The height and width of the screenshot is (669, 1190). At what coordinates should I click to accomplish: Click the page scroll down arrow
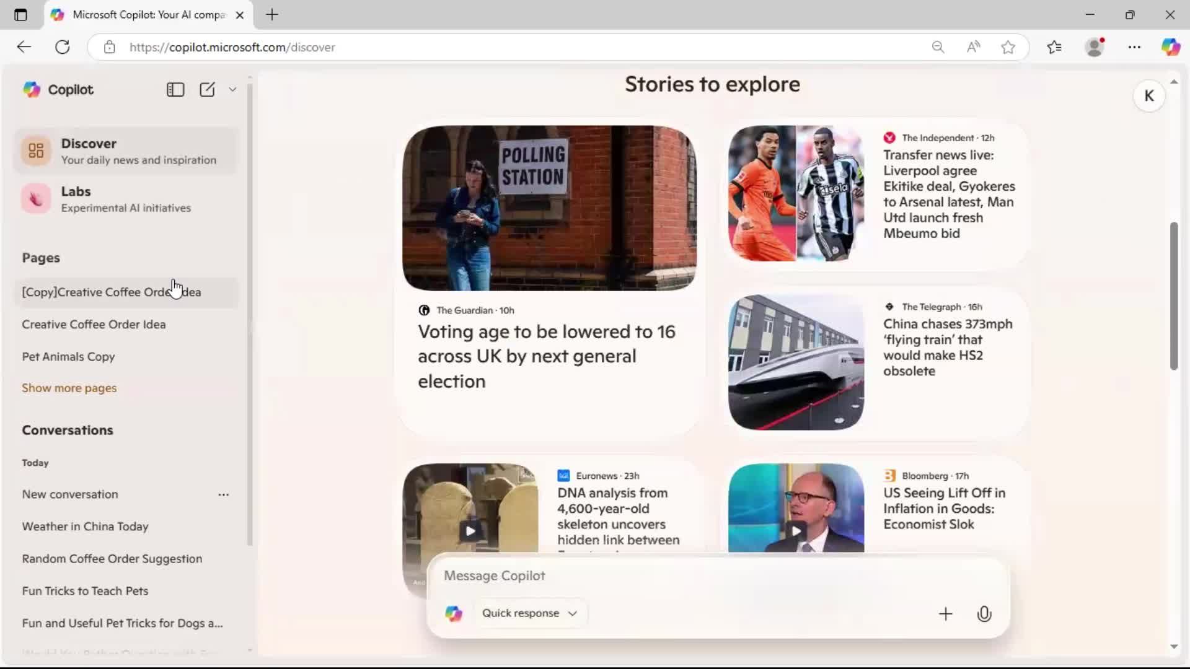click(1174, 647)
